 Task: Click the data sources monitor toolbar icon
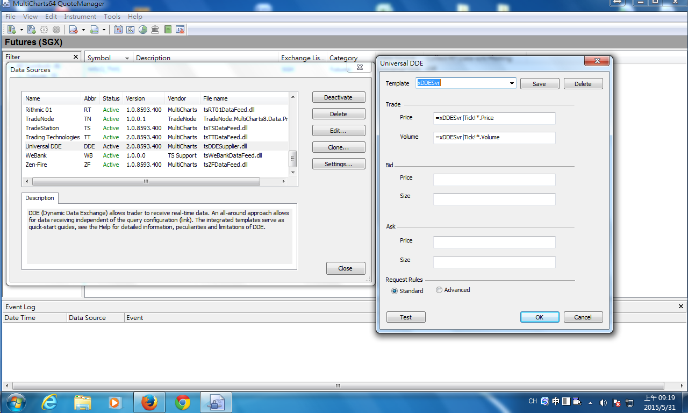(x=131, y=30)
